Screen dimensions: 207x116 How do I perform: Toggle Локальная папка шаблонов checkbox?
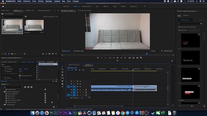pos(179,27)
